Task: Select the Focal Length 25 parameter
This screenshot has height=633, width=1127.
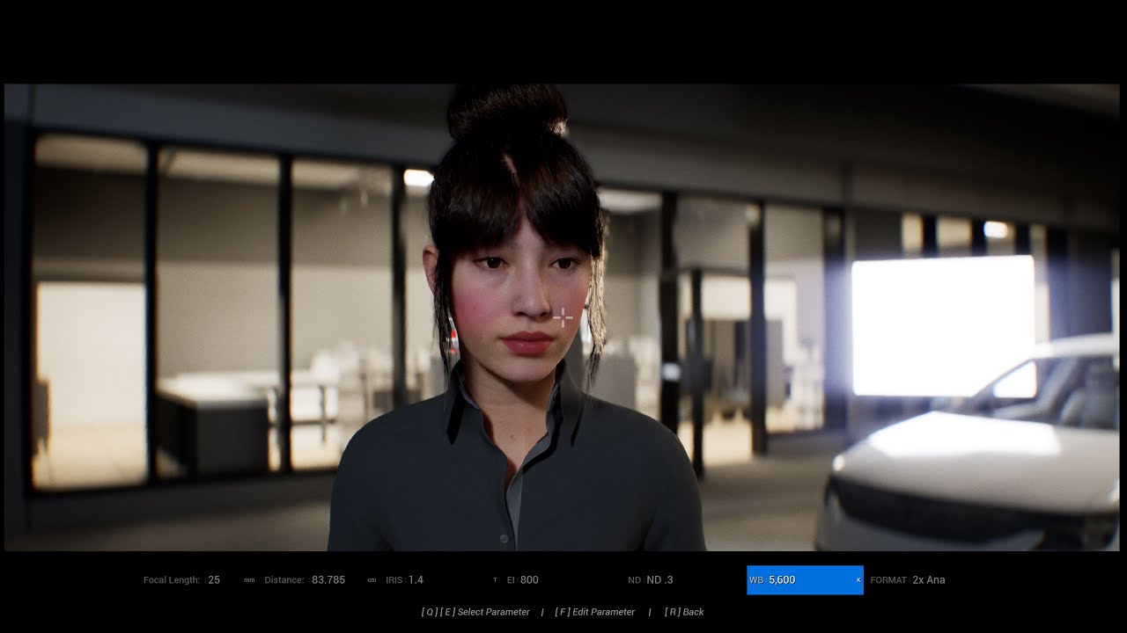Action: (182, 580)
